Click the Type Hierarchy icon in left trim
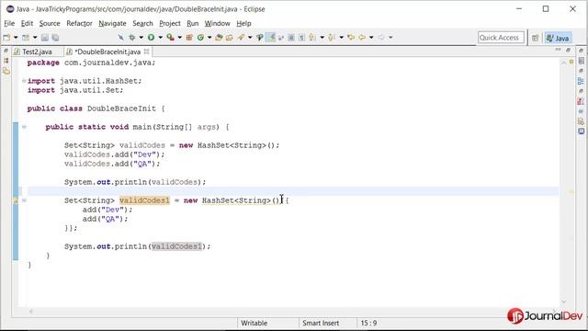588x331 pixels. [x=6, y=61]
